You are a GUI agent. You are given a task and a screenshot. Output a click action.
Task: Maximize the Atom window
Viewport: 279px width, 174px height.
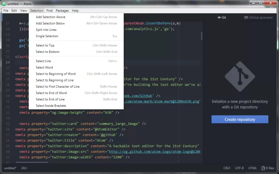[261, 3]
